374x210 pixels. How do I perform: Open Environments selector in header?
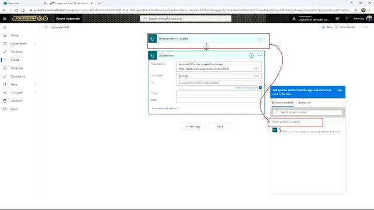314,19
